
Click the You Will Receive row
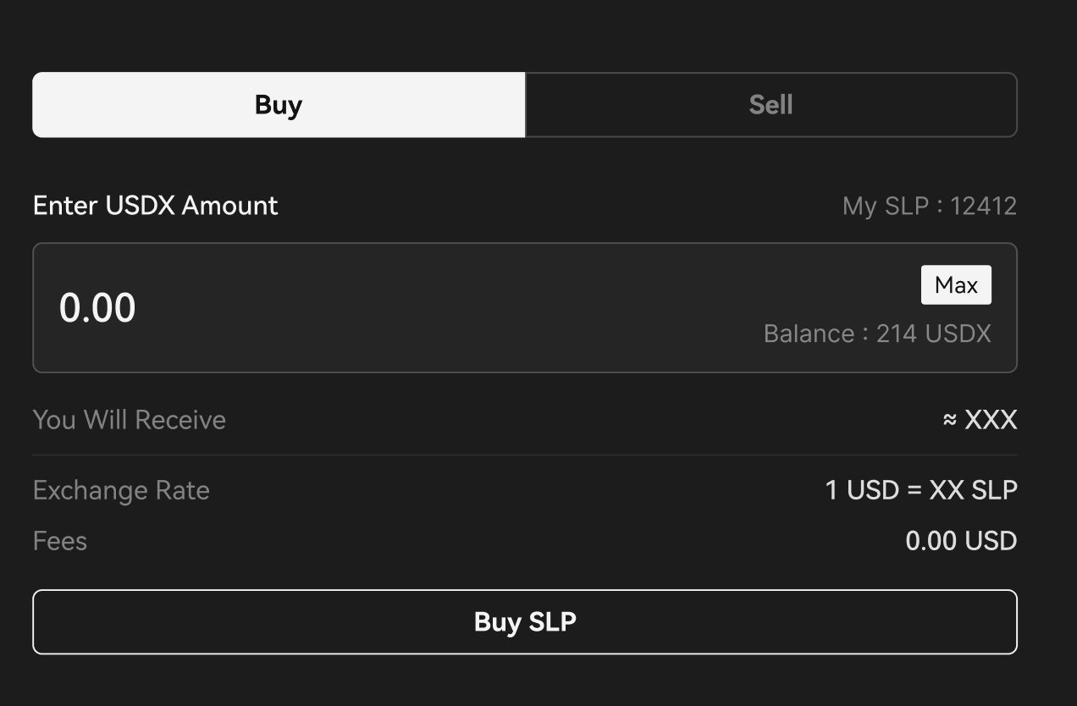pos(129,419)
